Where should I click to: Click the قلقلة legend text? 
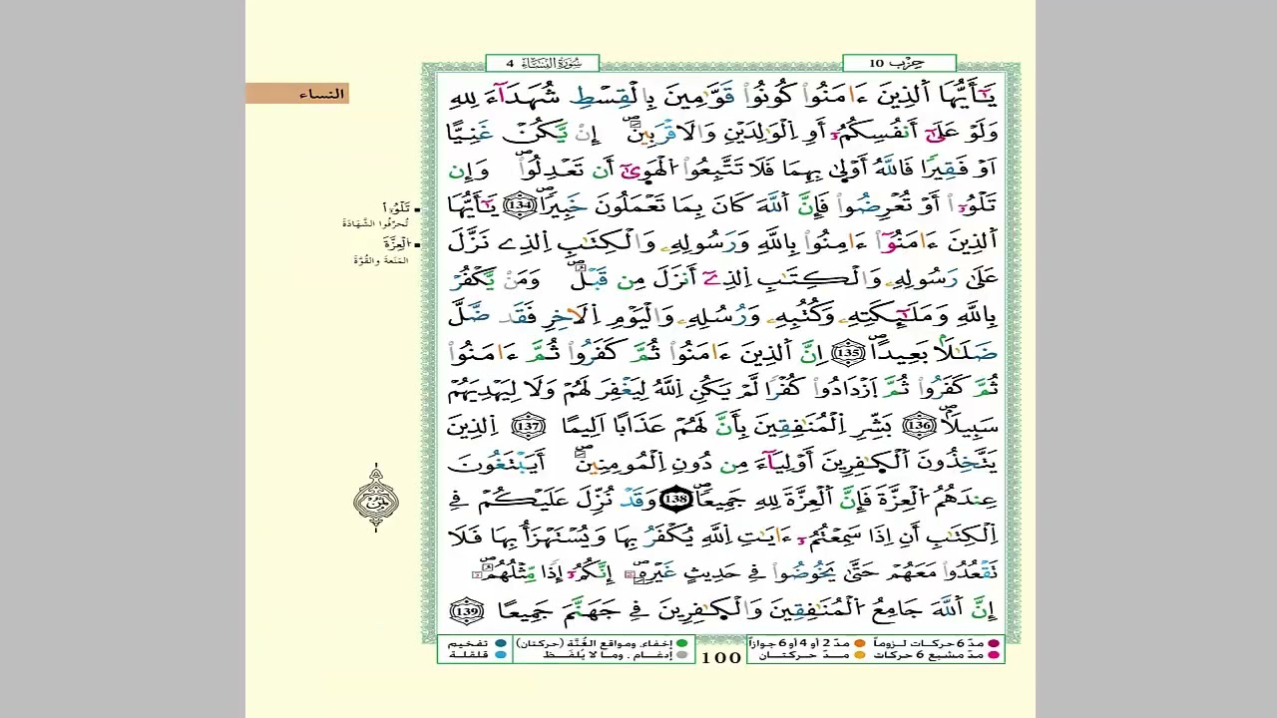pyautogui.click(x=467, y=655)
